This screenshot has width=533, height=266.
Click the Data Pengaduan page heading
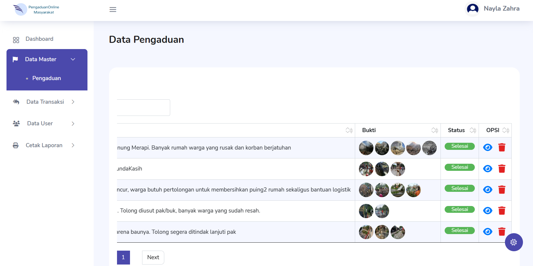(x=147, y=40)
